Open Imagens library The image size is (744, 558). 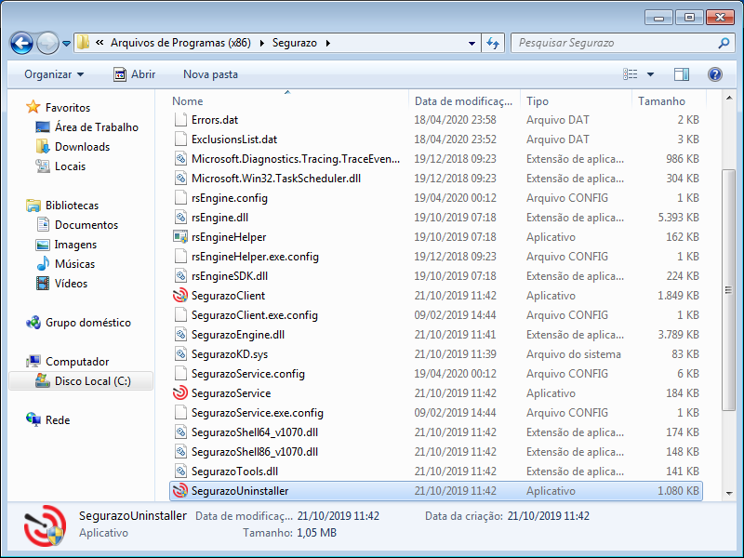75,245
